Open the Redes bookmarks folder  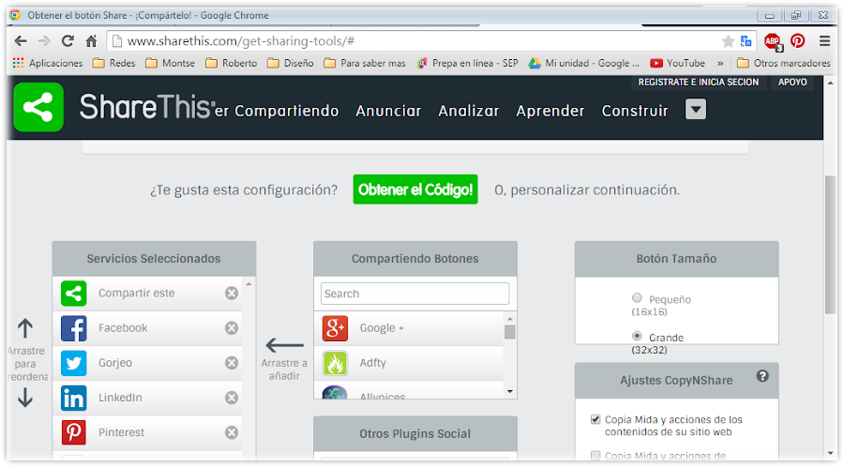114,64
